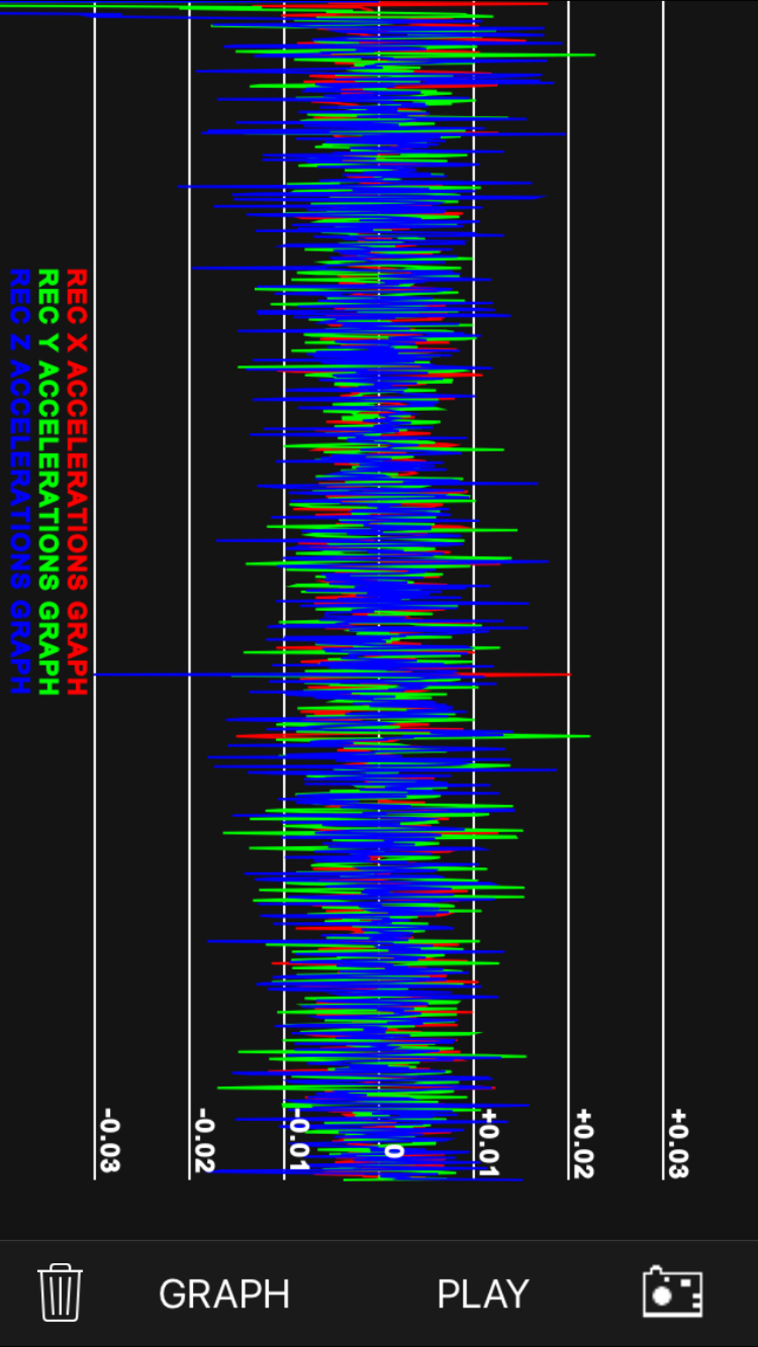Viewport: 758px width, 1347px height.
Task: Select the blue REC Z ACCELERATIONS GRAPH legend
Action: coord(20,481)
